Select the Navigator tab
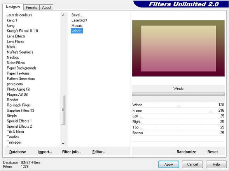The width and height of the screenshot is (229, 171). click(x=13, y=7)
